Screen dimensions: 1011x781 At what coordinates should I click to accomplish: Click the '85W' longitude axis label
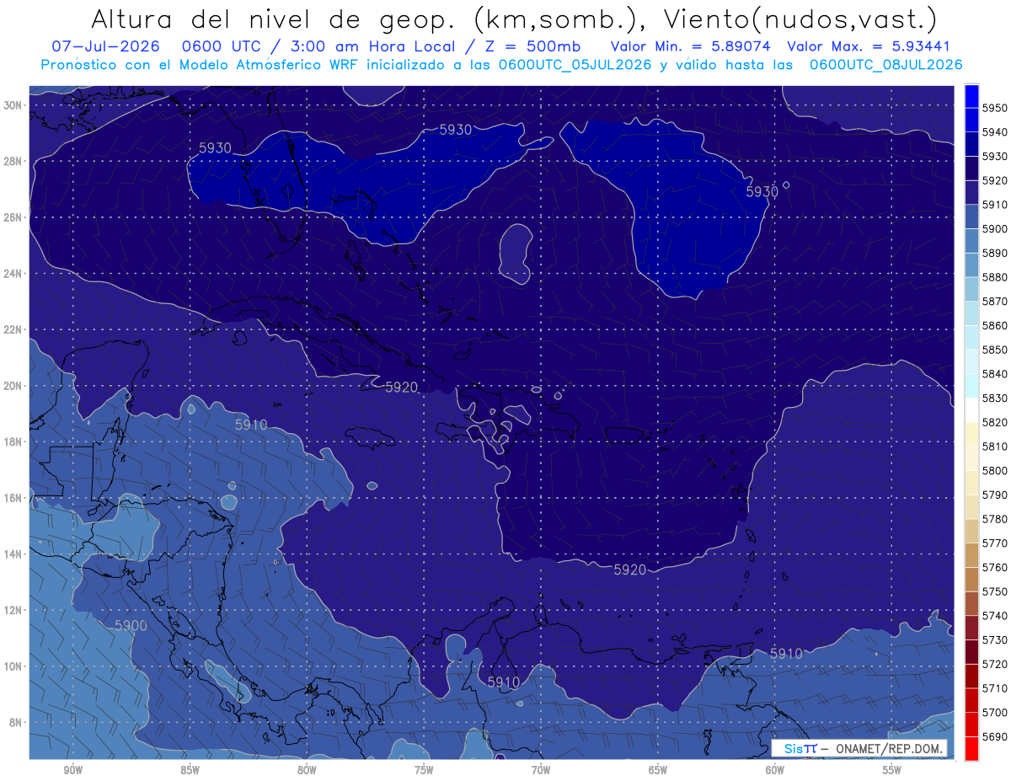point(190,770)
